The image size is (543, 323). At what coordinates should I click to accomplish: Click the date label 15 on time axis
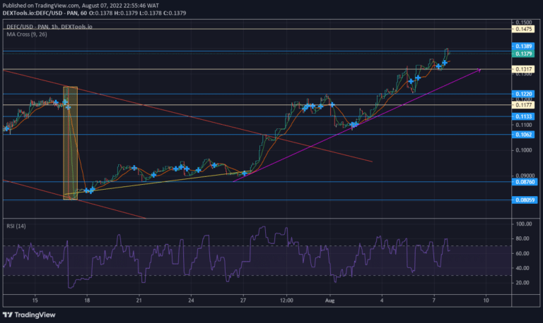coord(35,300)
